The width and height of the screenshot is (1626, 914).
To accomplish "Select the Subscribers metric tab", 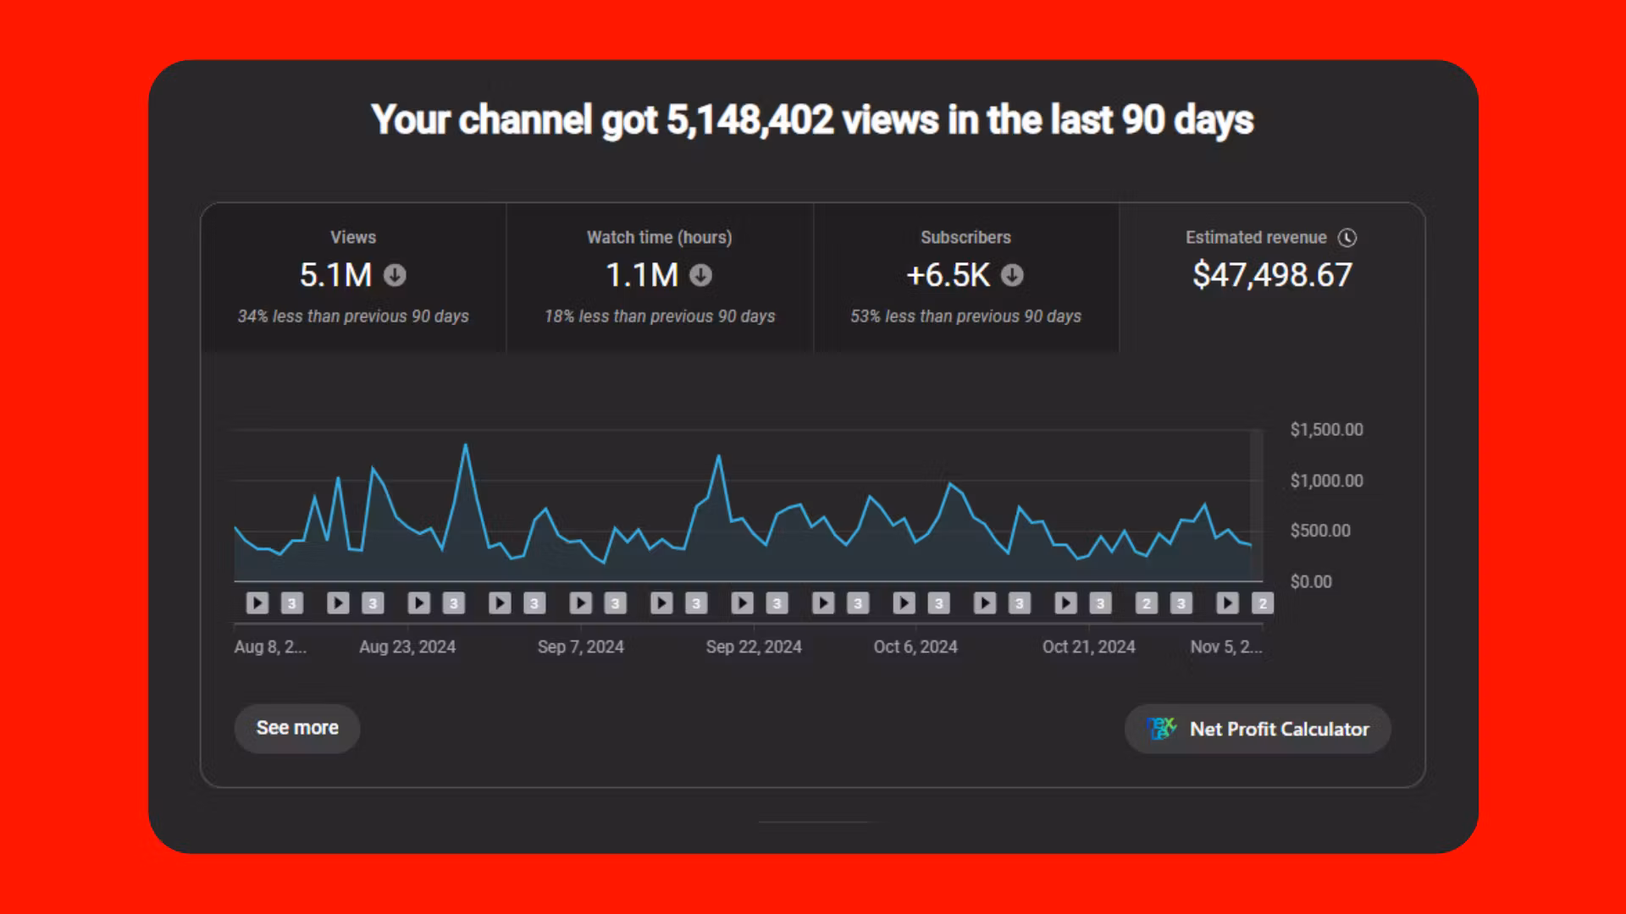I will (966, 277).
